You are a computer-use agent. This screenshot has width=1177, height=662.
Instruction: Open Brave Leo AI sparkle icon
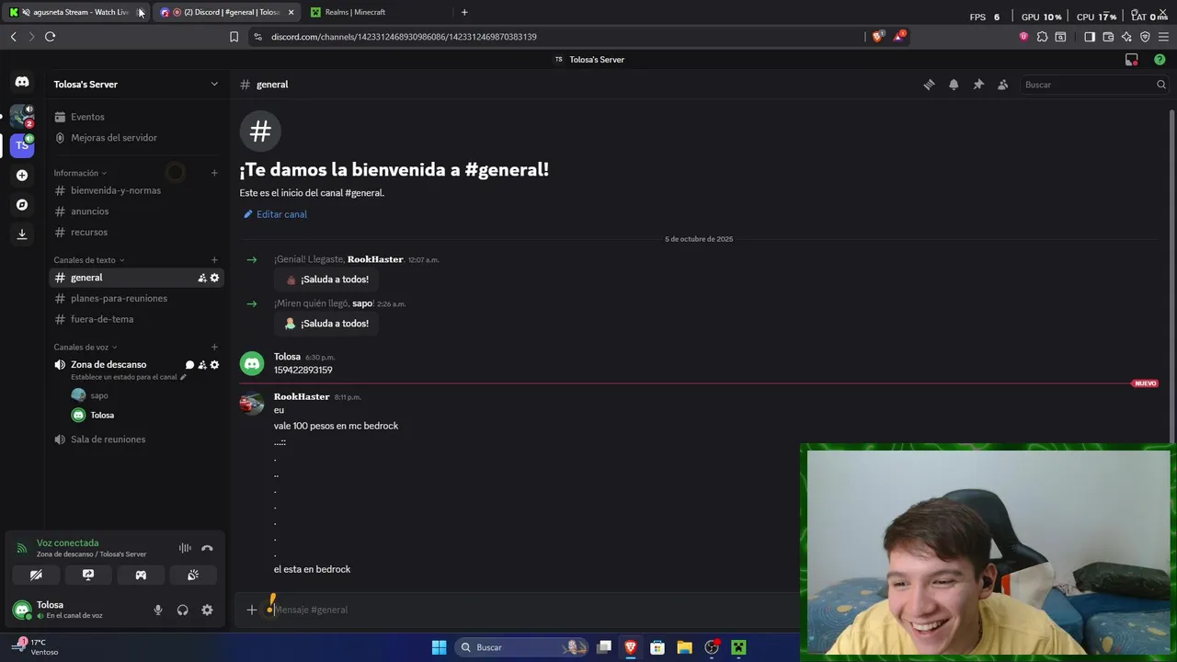(x=1126, y=37)
